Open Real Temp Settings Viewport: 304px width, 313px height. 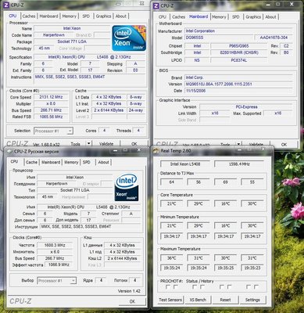tap(252, 300)
